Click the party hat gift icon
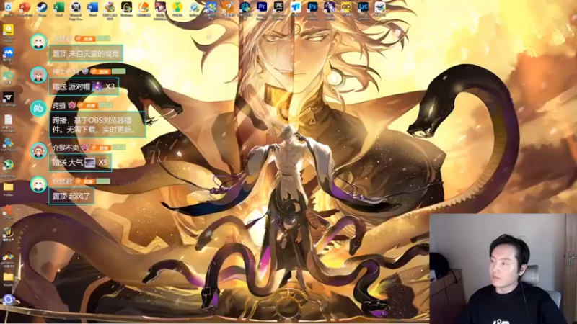 pyautogui.click(x=97, y=86)
